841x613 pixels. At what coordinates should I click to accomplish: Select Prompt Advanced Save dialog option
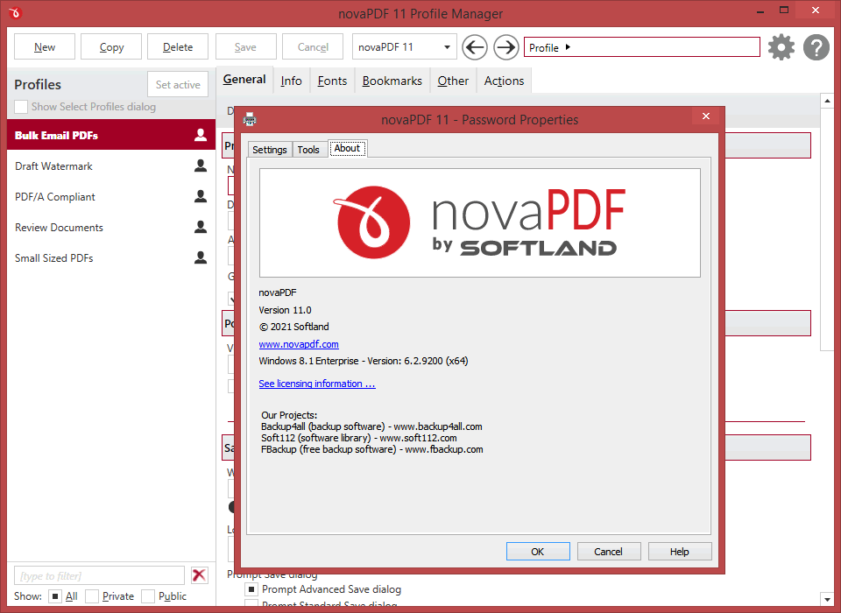click(251, 589)
